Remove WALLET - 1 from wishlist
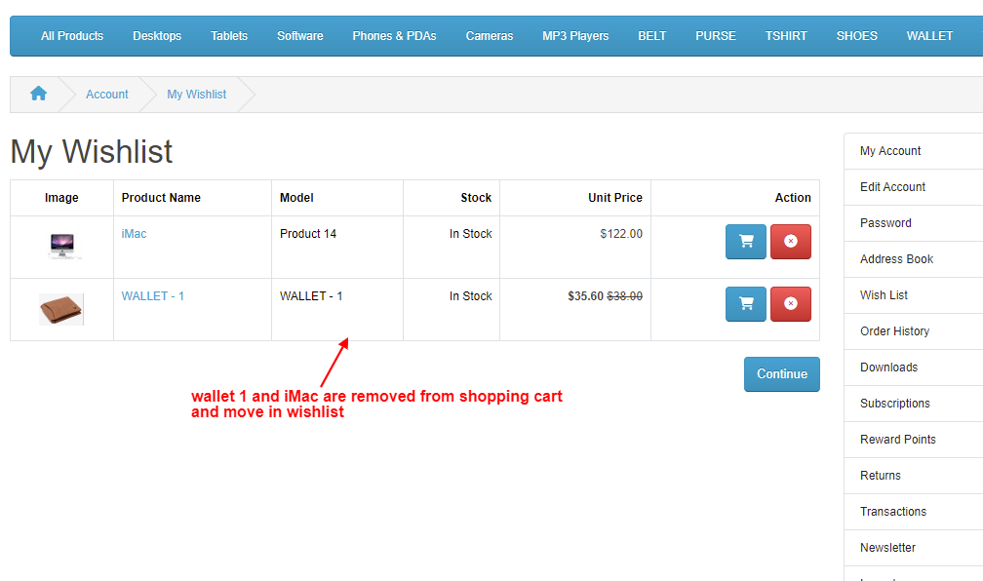Screen dimensions: 983x581 pyautogui.click(x=791, y=304)
